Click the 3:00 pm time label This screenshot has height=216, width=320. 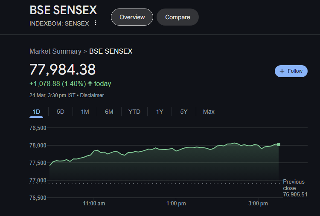pyautogui.click(x=258, y=203)
